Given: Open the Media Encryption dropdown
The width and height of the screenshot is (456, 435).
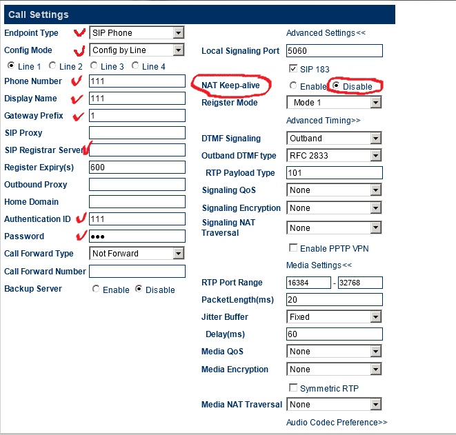Looking at the screenshot, I should coord(334,370).
